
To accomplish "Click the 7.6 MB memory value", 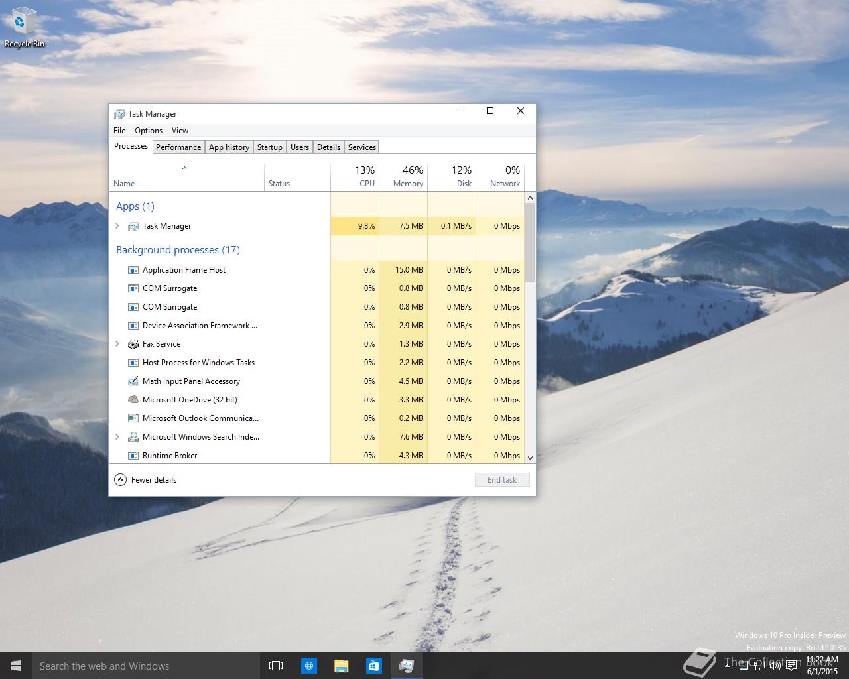I will coord(403,437).
